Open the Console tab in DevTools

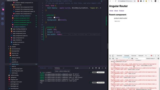[x=127, y=56]
